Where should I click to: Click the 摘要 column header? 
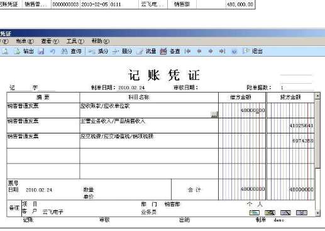[x=43, y=98]
